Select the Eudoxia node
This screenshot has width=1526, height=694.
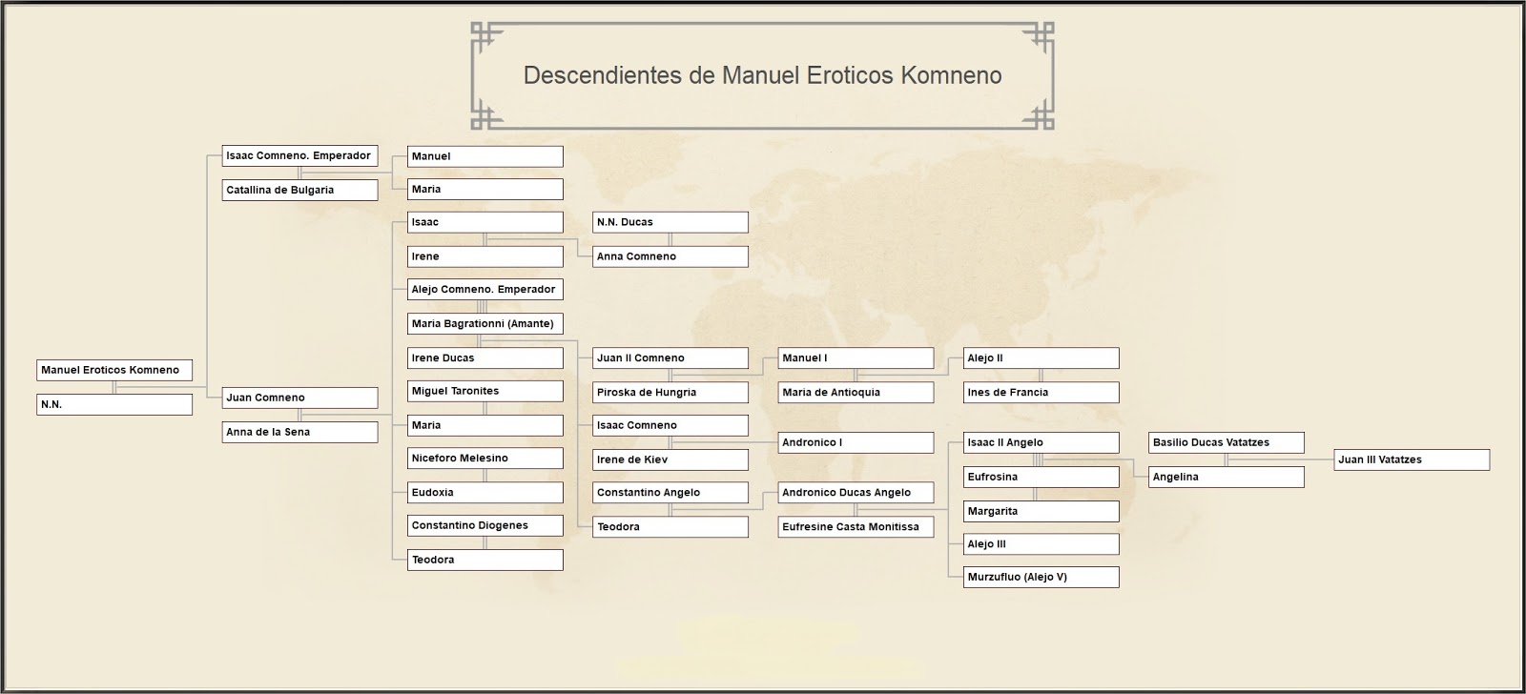coord(485,492)
